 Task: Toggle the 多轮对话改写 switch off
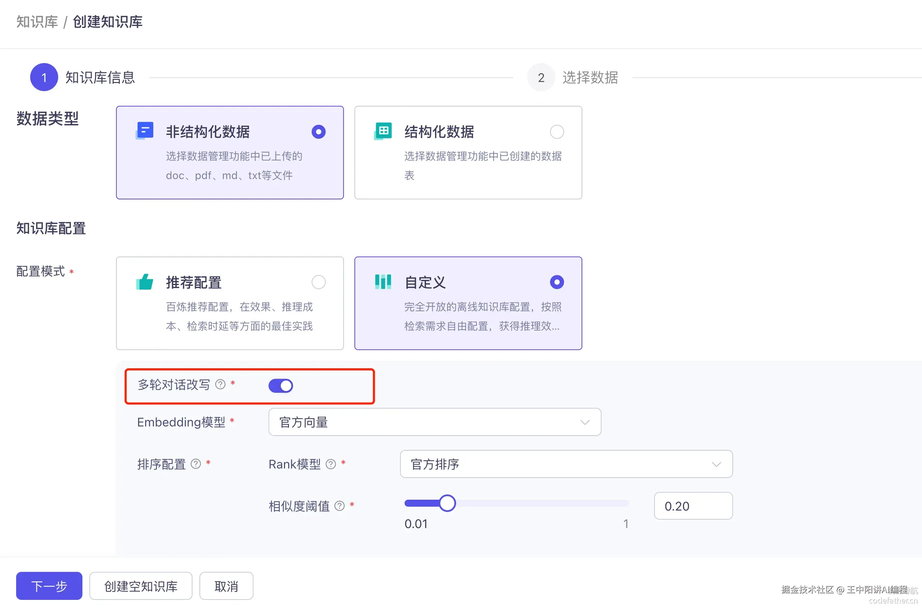[x=280, y=386]
